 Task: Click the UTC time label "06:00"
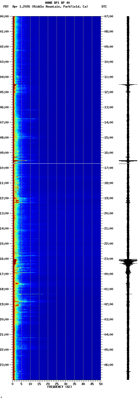pos(109,365)
